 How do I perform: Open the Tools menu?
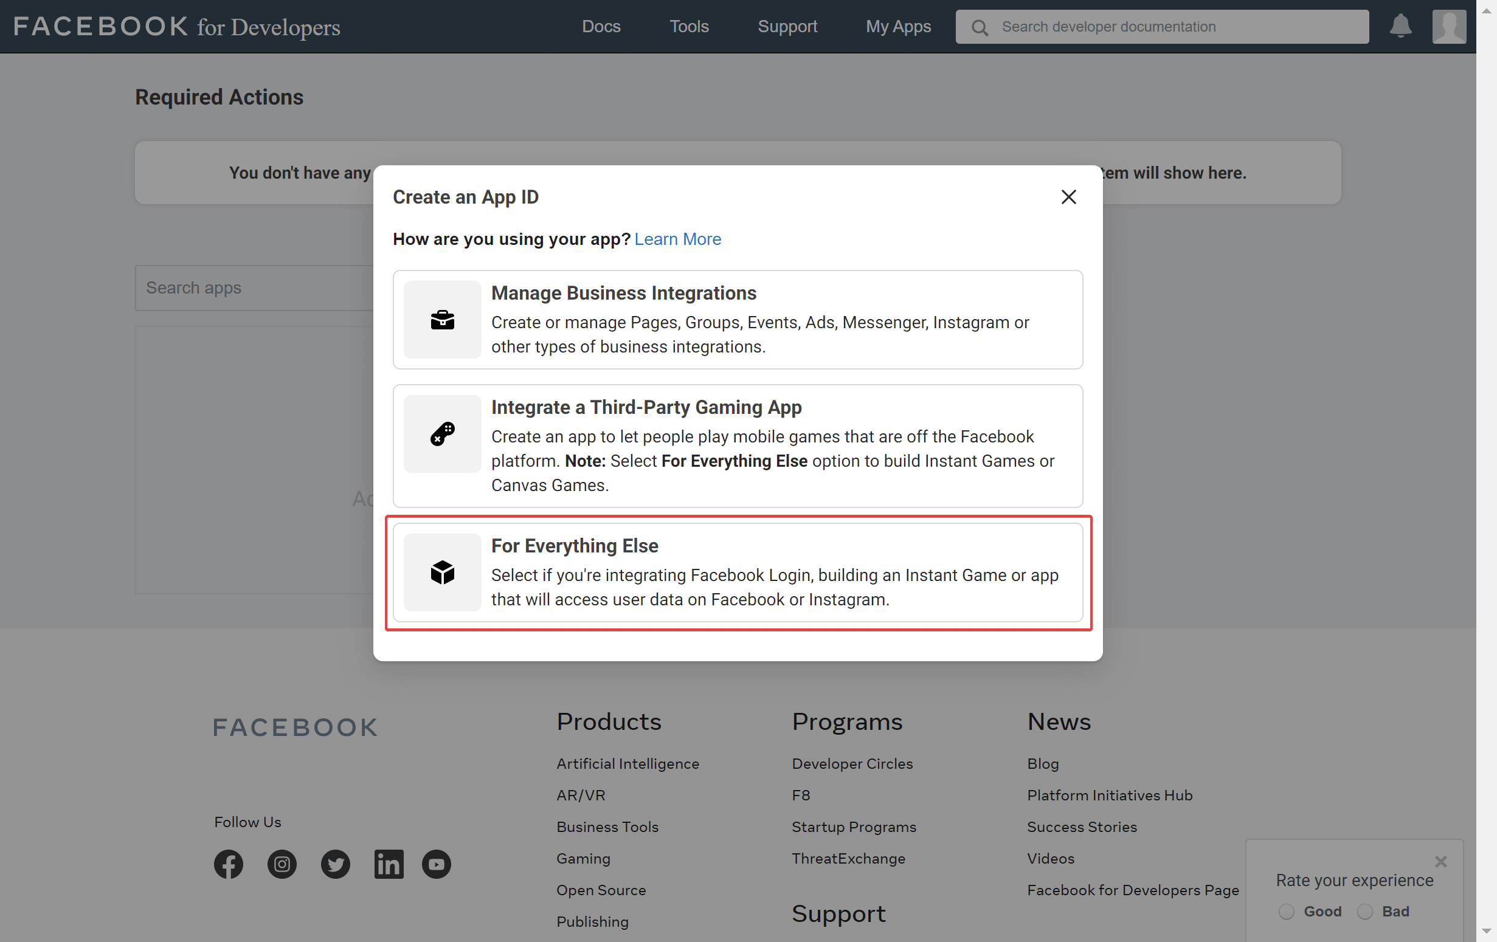pyautogui.click(x=689, y=26)
